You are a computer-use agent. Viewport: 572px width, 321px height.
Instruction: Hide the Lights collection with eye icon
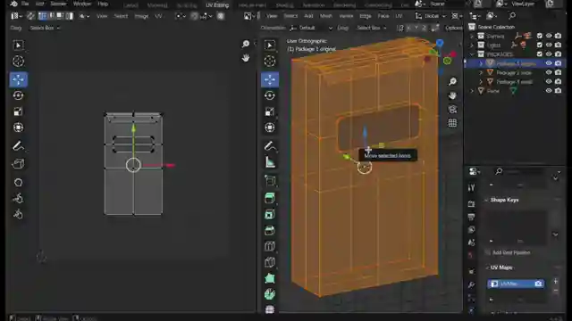point(549,45)
